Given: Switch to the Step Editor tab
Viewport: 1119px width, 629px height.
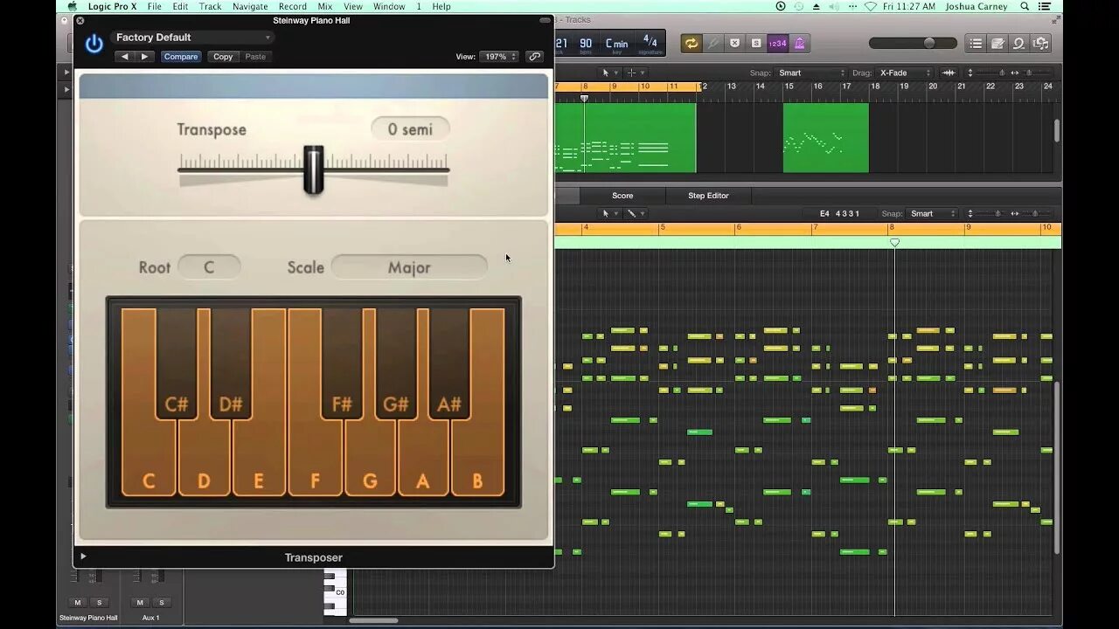Looking at the screenshot, I should tap(708, 196).
